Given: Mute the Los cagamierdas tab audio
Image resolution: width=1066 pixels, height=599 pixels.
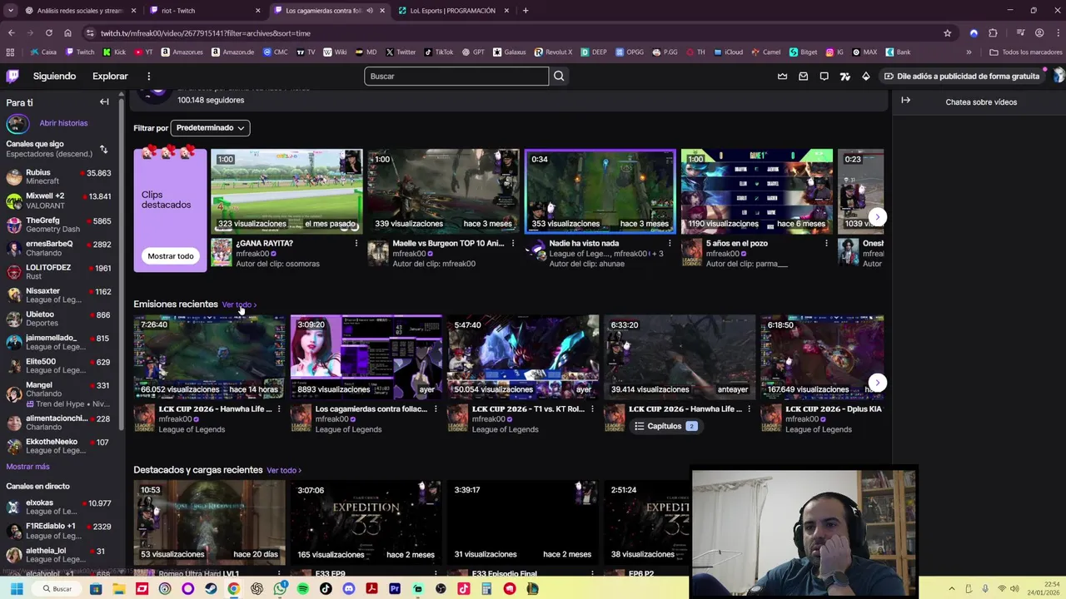Looking at the screenshot, I should pos(369,10).
